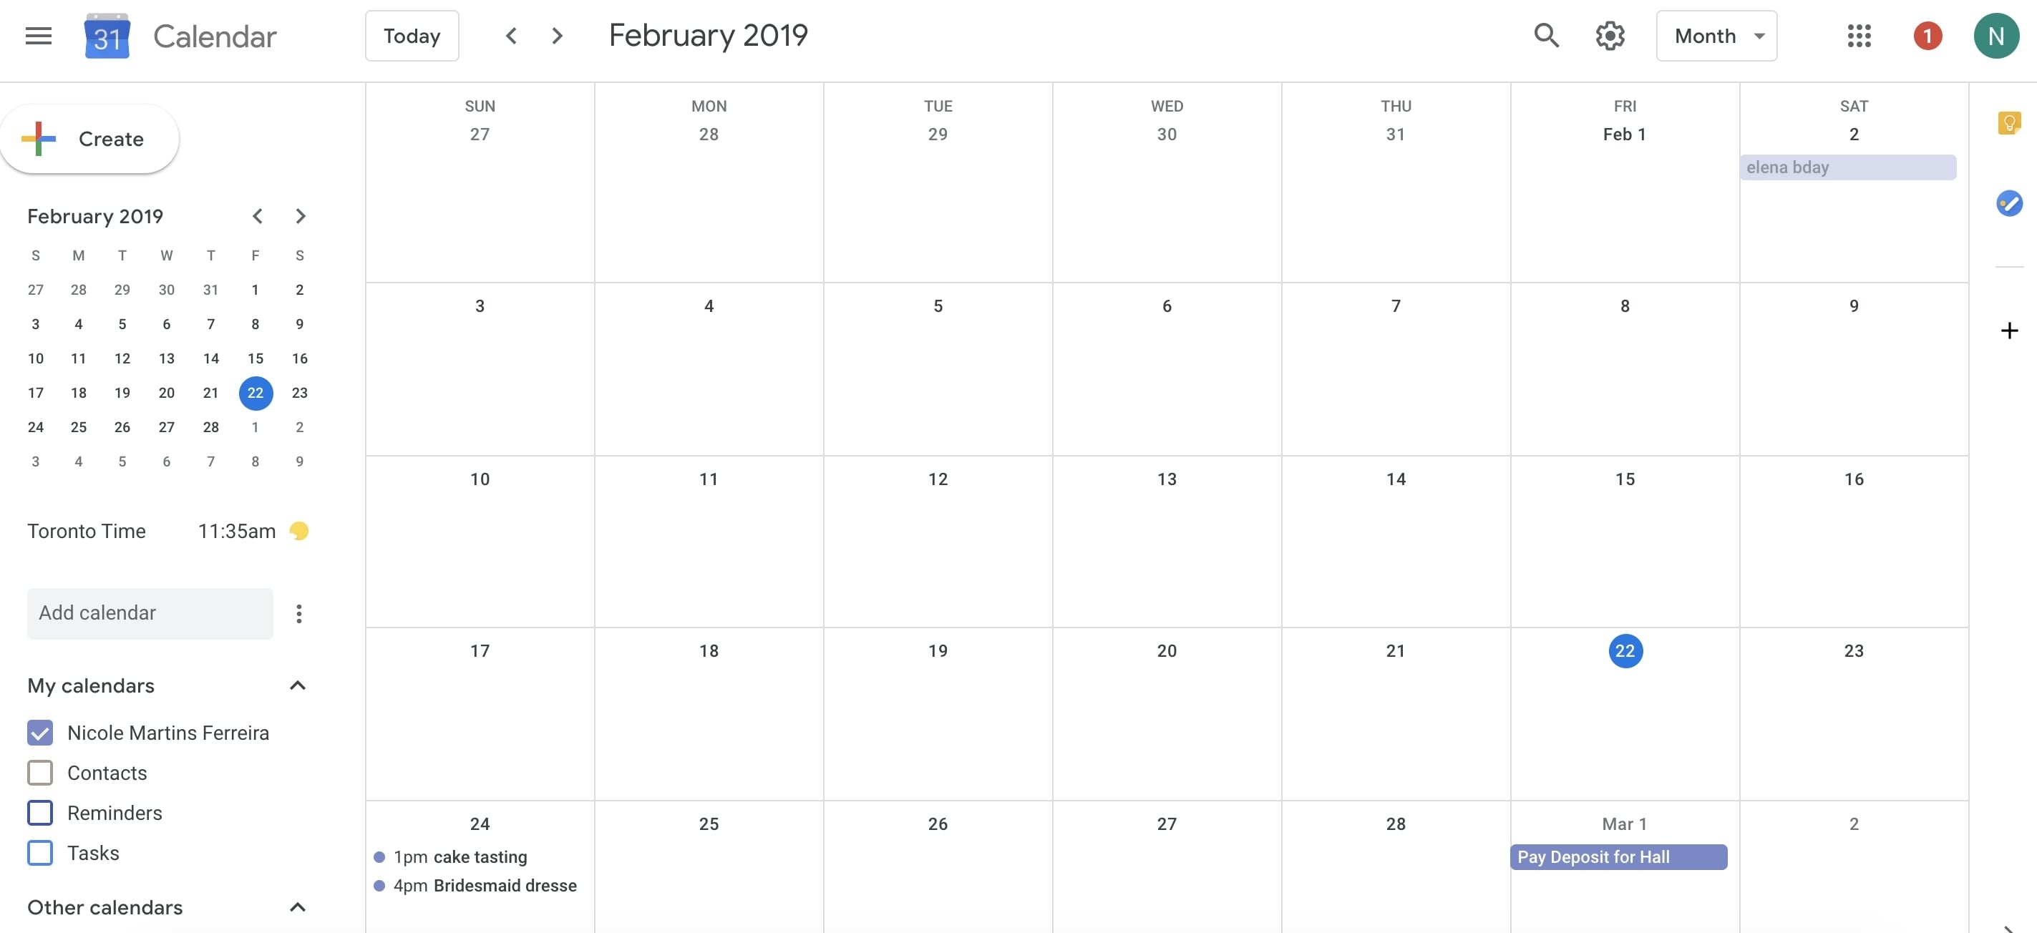Expand My Calendars section collapse

tap(295, 685)
